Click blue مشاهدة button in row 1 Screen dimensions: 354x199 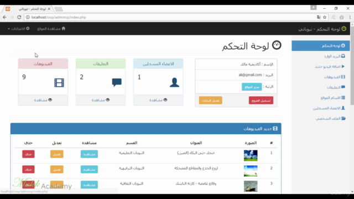click(x=89, y=154)
